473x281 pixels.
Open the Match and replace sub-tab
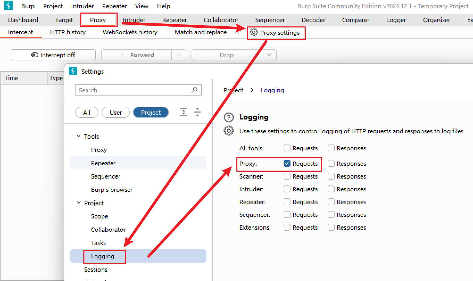[x=201, y=32]
